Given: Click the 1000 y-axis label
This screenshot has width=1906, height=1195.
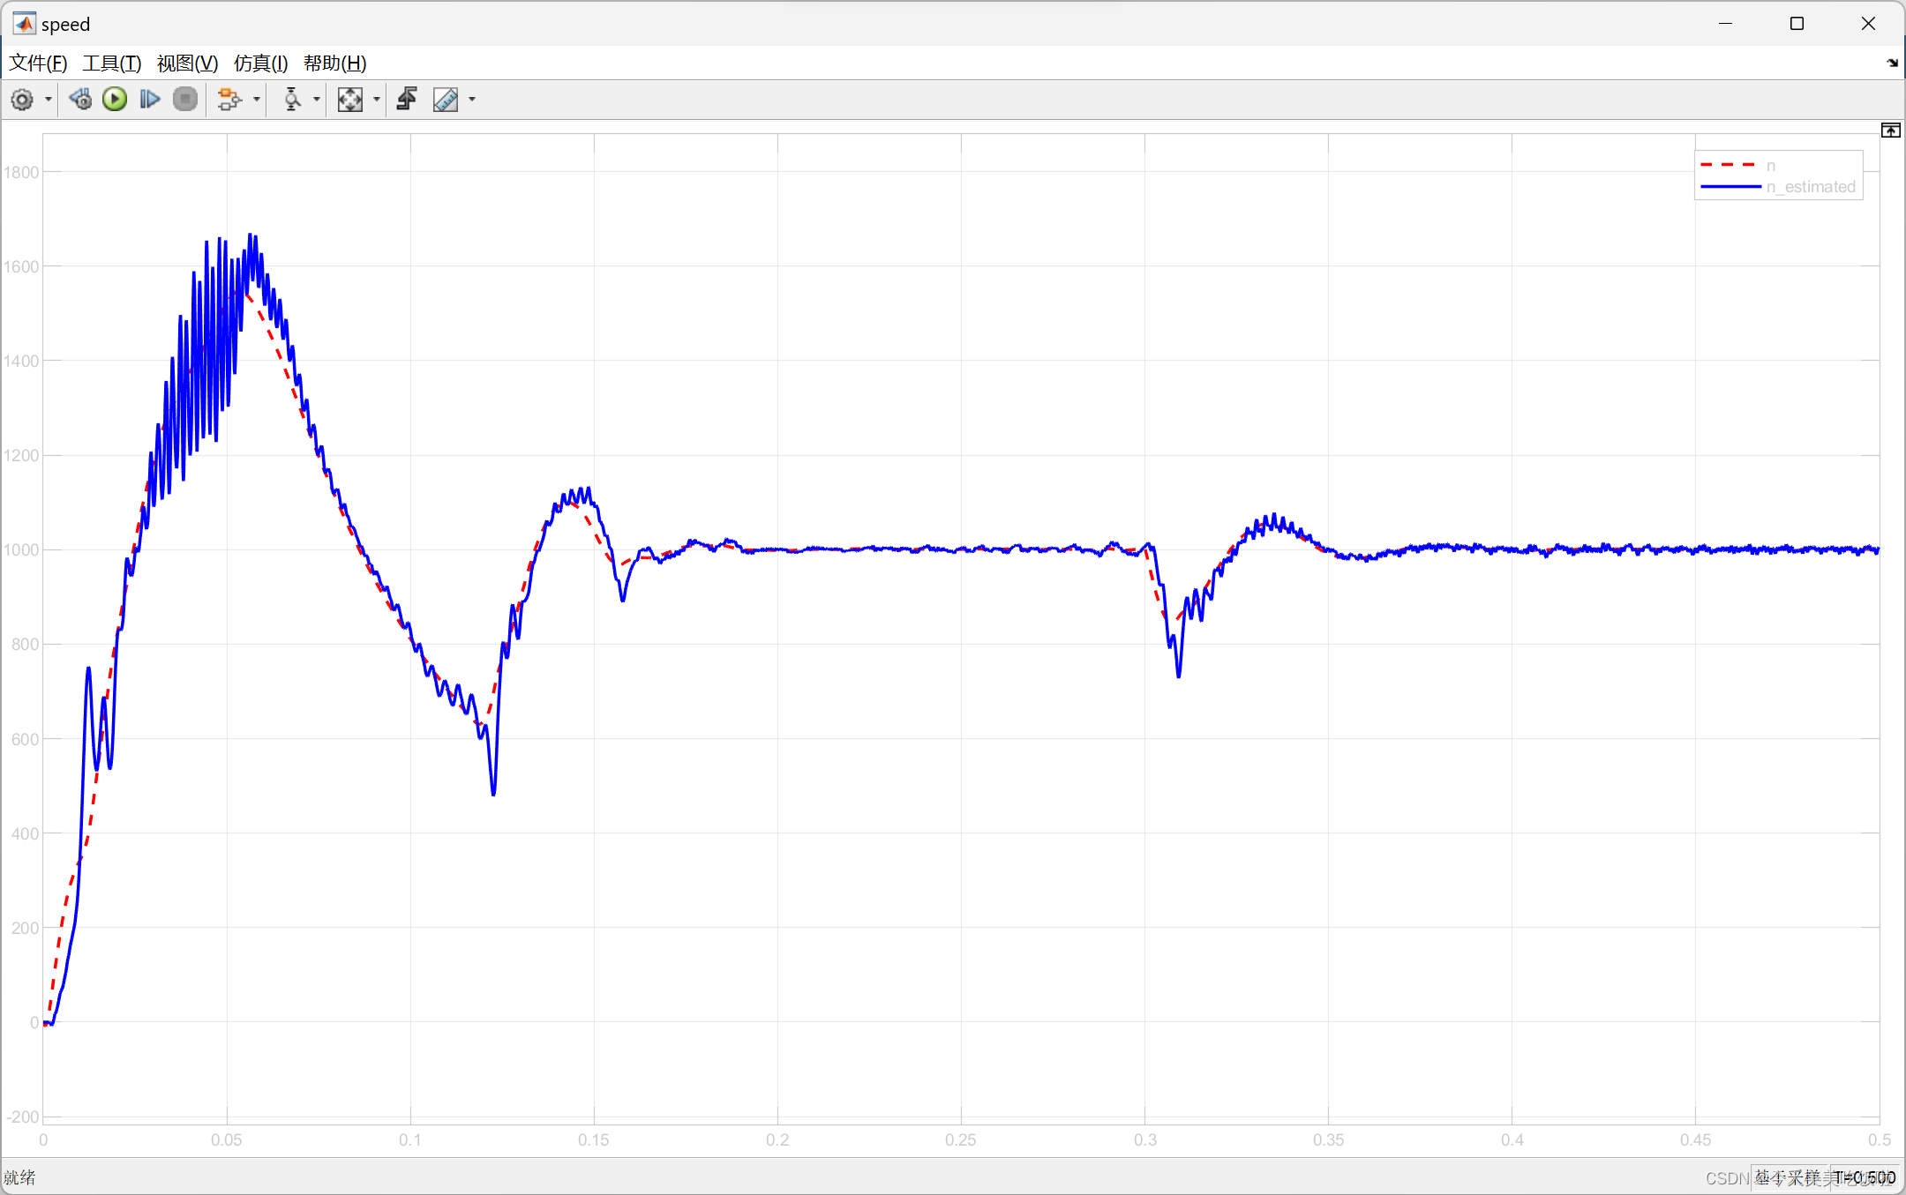Looking at the screenshot, I should [x=21, y=550].
